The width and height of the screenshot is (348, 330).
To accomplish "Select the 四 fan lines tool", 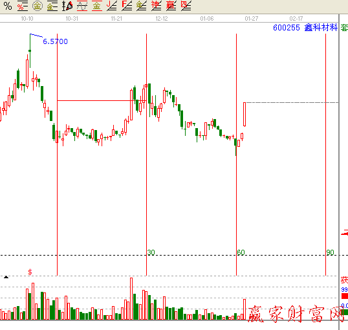I will coord(186,6).
